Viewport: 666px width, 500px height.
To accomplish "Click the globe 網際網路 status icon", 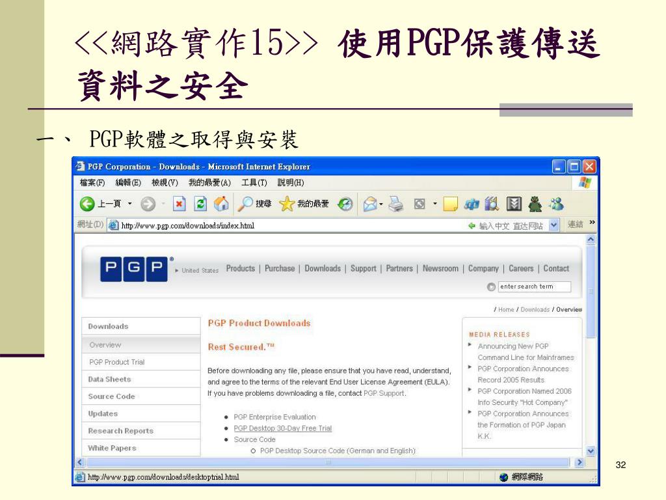I will coord(504,477).
